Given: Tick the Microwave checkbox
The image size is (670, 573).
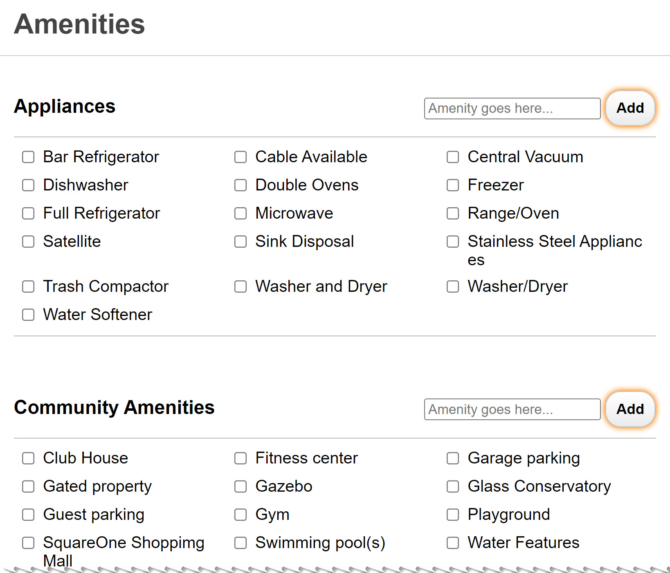Looking at the screenshot, I should click(x=241, y=213).
